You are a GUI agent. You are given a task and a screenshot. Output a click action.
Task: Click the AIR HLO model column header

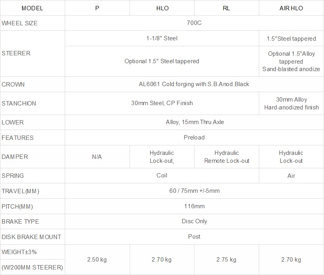tap(291, 8)
